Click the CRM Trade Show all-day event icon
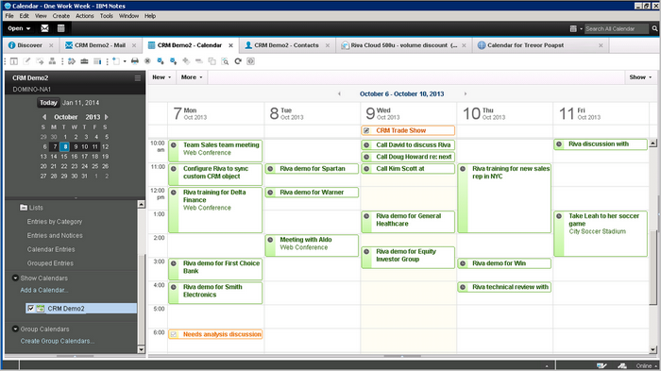 pos(366,130)
